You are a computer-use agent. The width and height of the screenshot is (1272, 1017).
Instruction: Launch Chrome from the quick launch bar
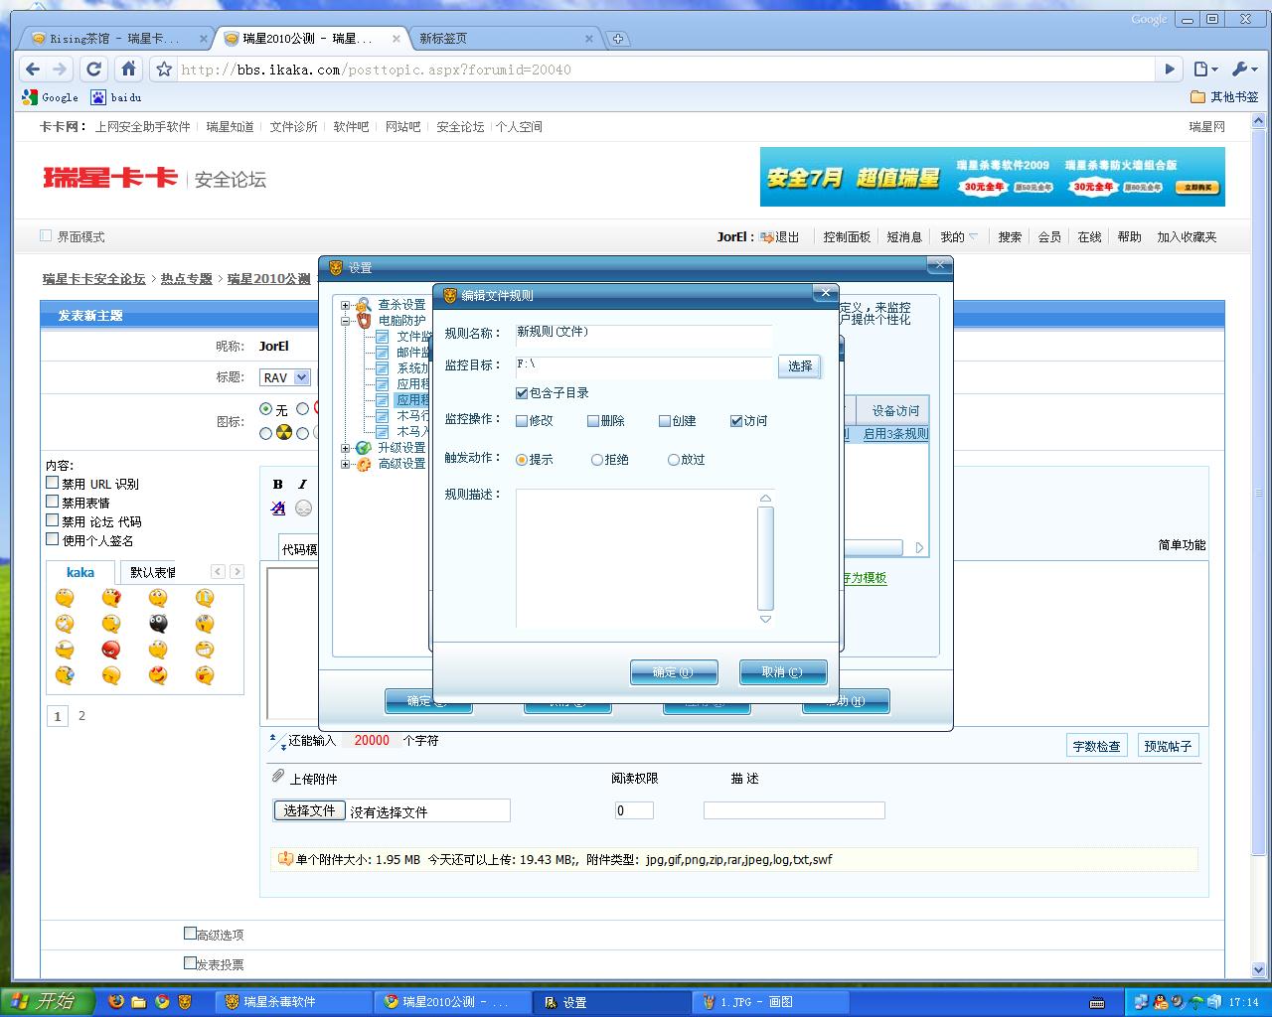[162, 1001]
